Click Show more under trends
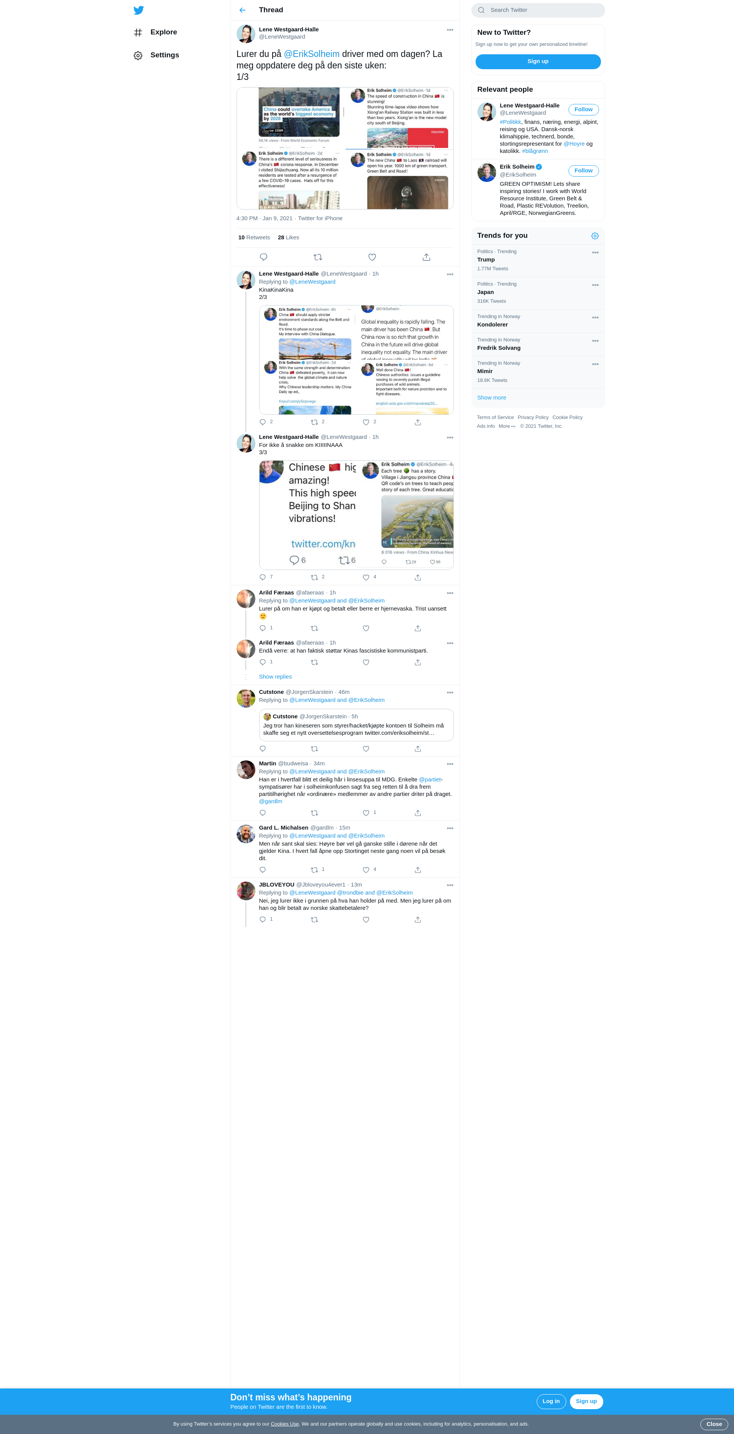Viewport: 734px width, 1434px height. pyautogui.click(x=492, y=398)
